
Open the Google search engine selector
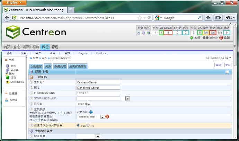(x=158, y=18)
